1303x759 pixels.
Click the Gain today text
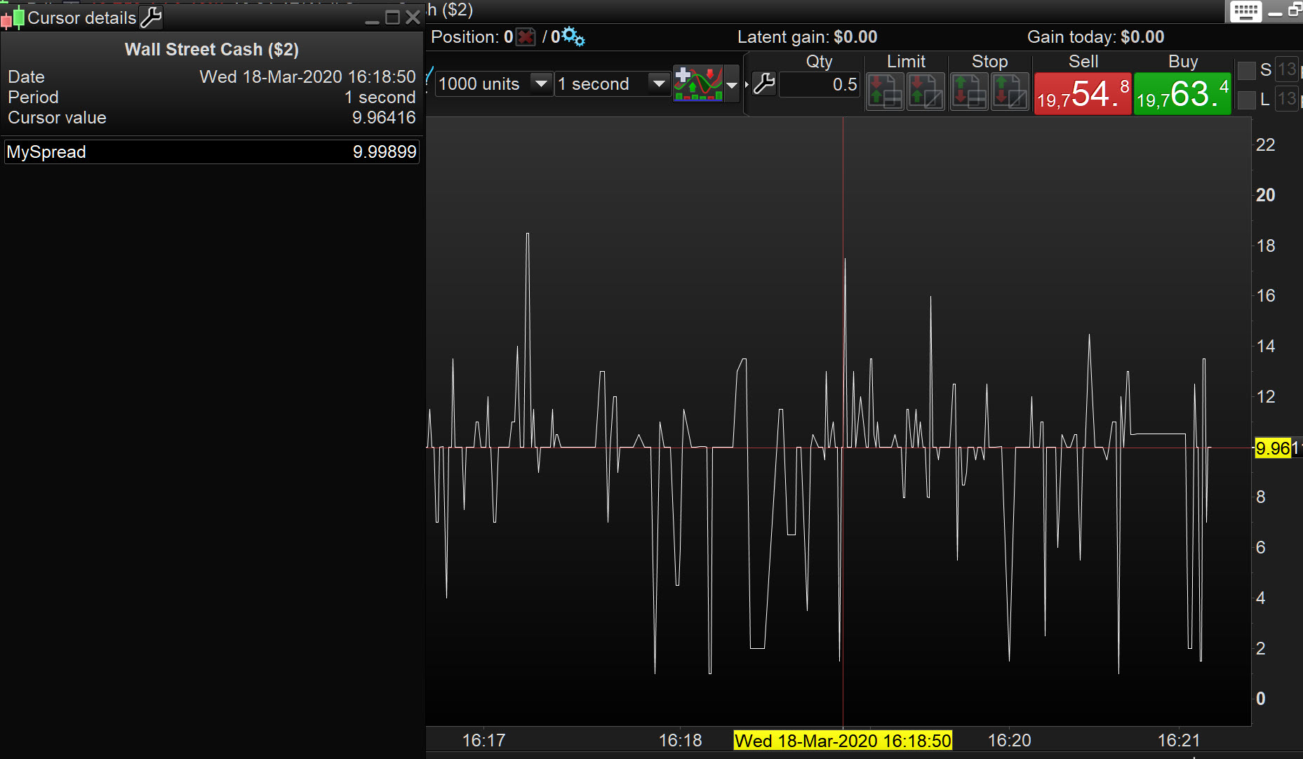pyautogui.click(x=1095, y=37)
